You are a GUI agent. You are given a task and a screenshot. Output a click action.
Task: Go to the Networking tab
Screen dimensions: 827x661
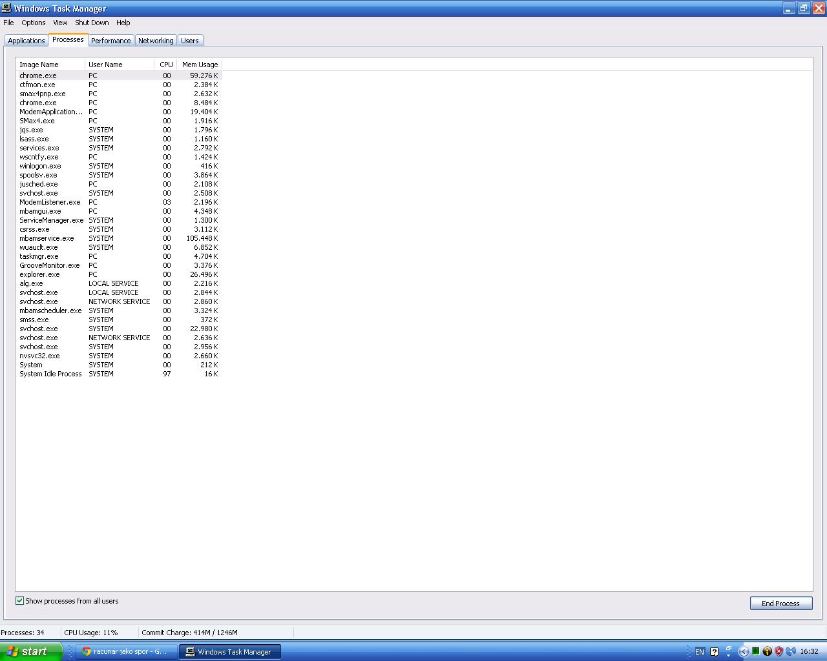[x=156, y=41]
